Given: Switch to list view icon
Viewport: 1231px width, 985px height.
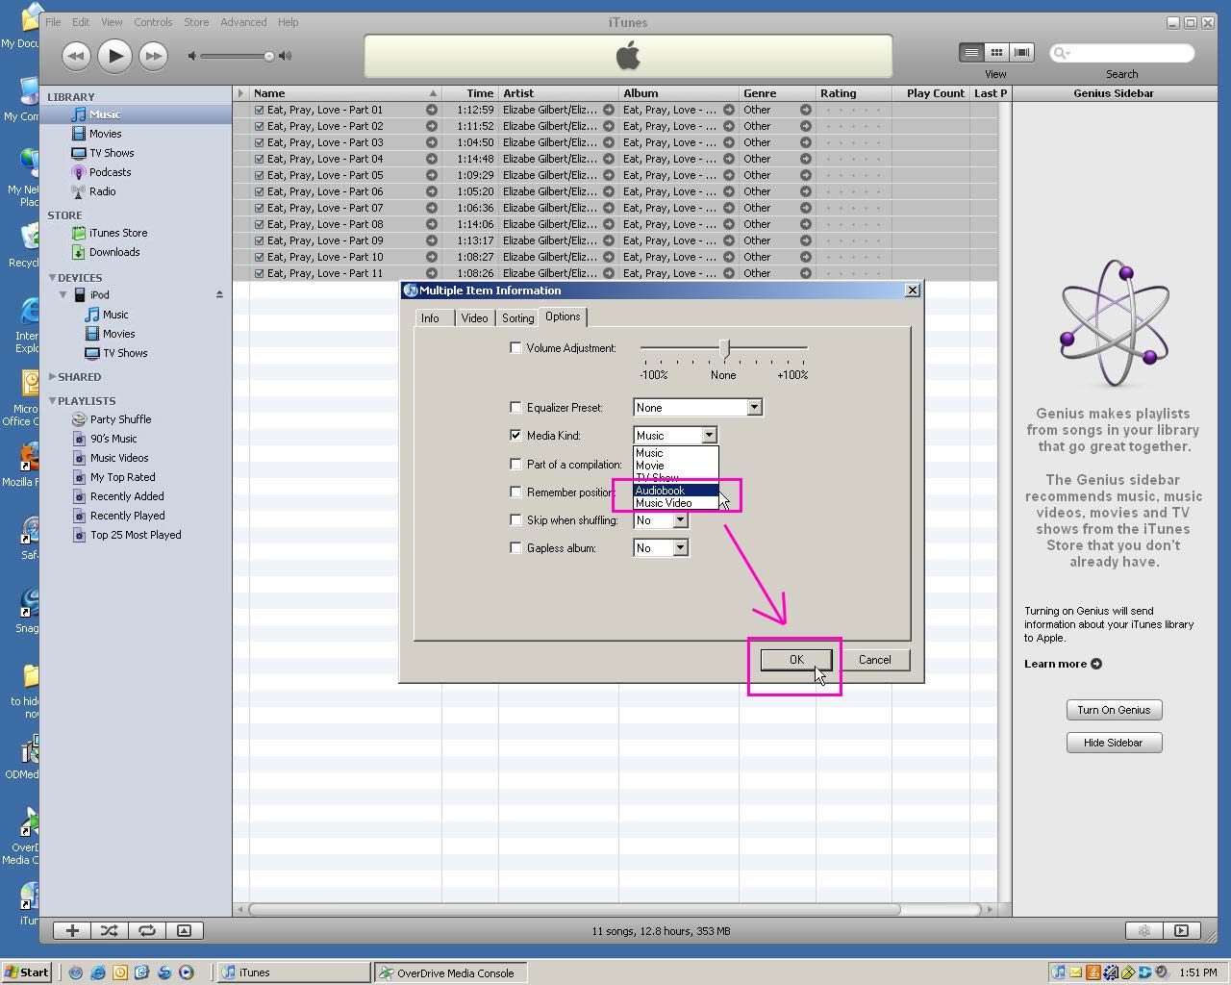Looking at the screenshot, I should (971, 53).
